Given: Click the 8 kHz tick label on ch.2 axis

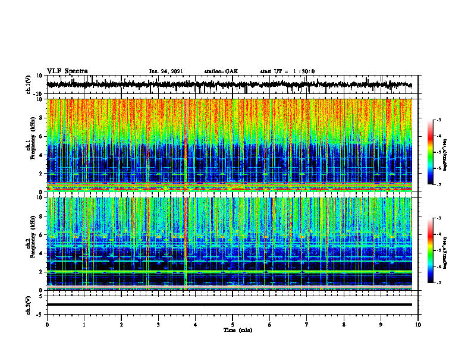Looking at the screenshot, I should click(x=41, y=216).
